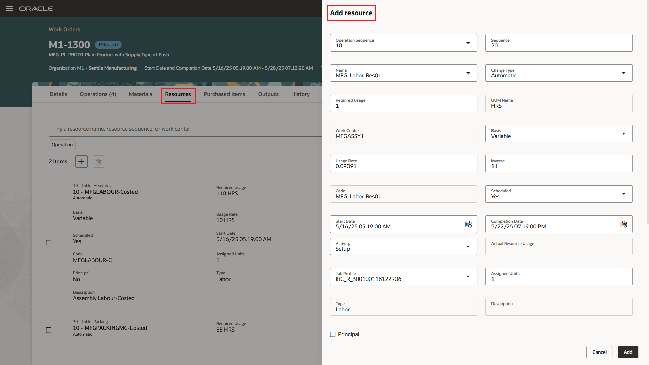
Task: Open the Charge Type dropdown
Action: [x=624, y=73]
